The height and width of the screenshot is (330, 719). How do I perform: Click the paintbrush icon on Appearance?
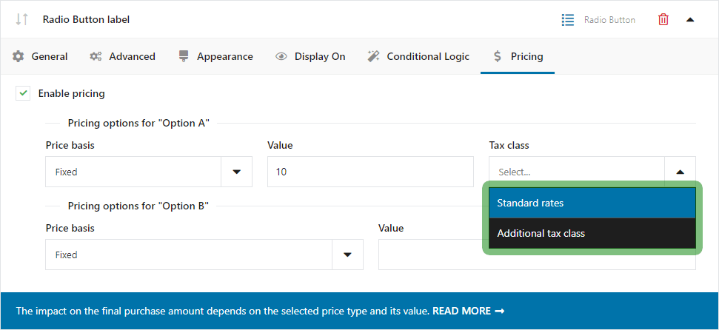184,56
